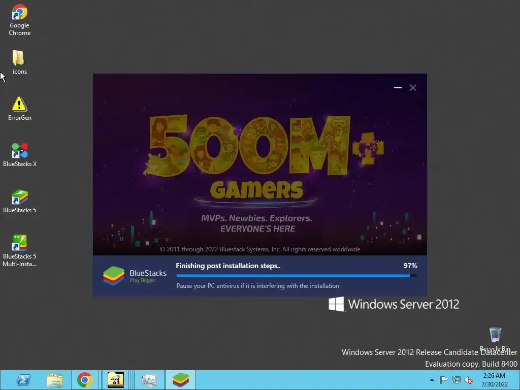This screenshot has width=520, height=390.
Task: Close the BlueStacks installer window
Action: (413, 87)
